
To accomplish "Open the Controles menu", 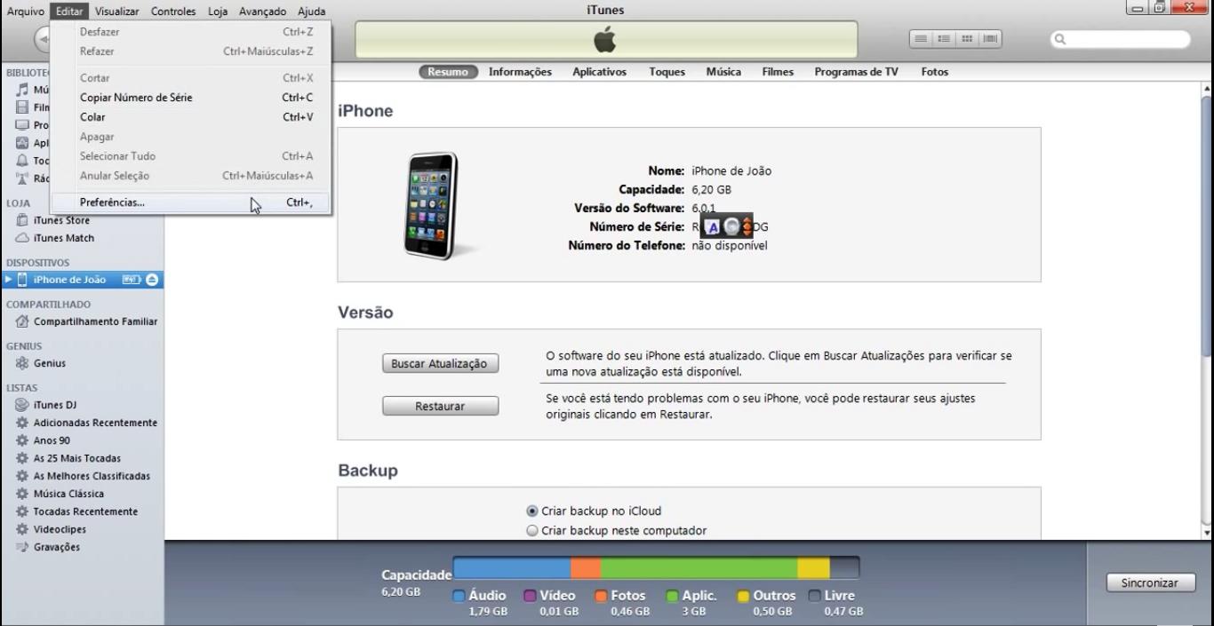I will click(x=173, y=12).
